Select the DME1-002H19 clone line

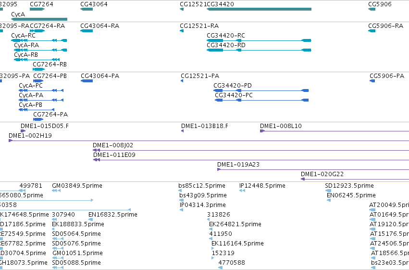click(x=209, y=141)
